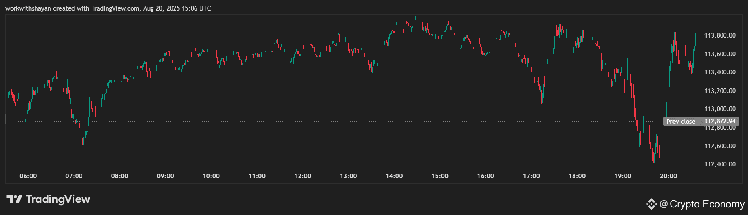Select the 20:00 time axis label

[669, 176]
